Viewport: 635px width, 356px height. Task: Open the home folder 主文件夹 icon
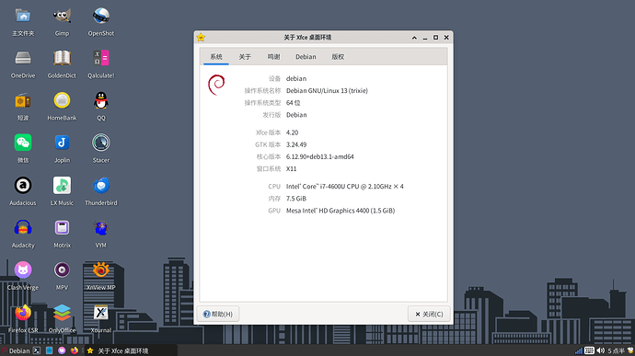coord(23,17)
